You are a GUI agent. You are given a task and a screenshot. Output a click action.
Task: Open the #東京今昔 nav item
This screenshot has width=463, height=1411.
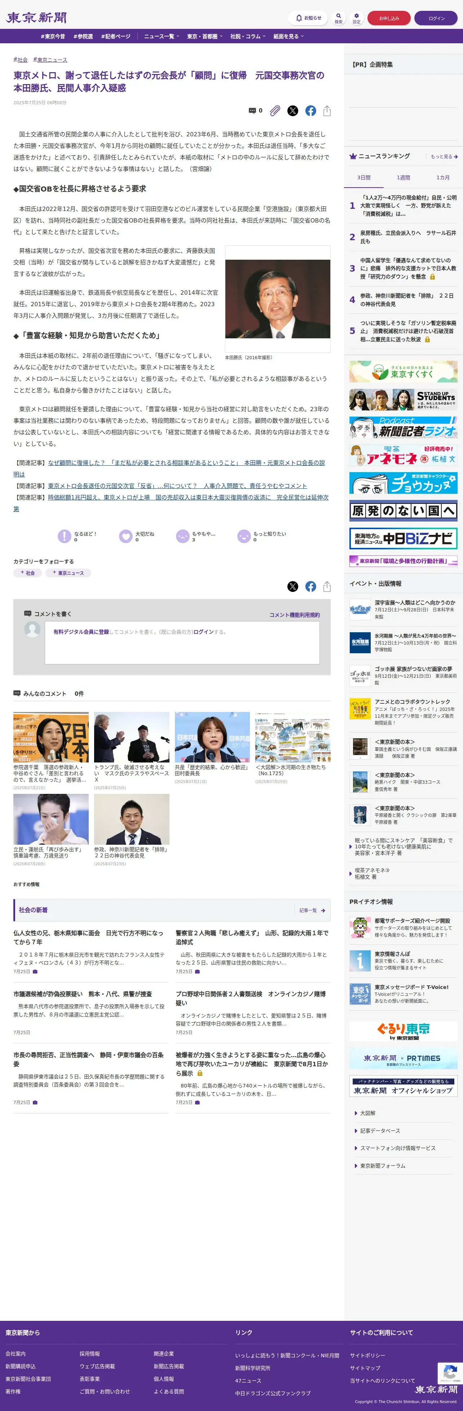pyautogui.click(x=53, y=36)
